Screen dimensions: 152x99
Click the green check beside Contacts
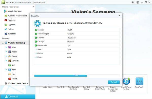pos(36,30)
